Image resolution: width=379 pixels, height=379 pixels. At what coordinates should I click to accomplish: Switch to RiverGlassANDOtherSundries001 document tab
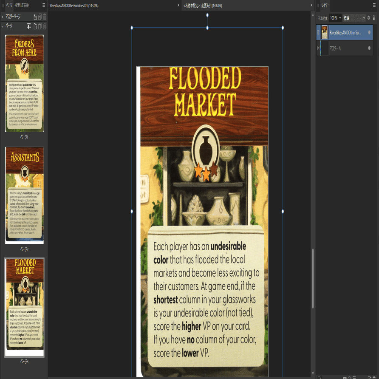click(x=74, y=6)
